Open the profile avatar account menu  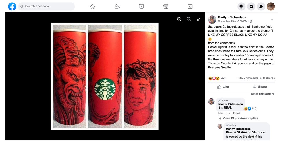[x=271, y=6]
